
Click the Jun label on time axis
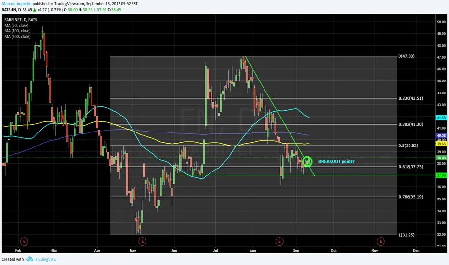[x=174, y=251]
